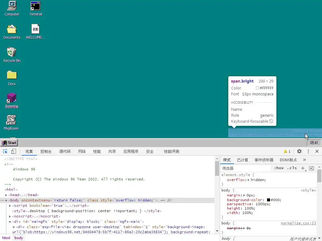Expand the script bootclean node
The image size is (322, 241).
(x=10, y=206)
